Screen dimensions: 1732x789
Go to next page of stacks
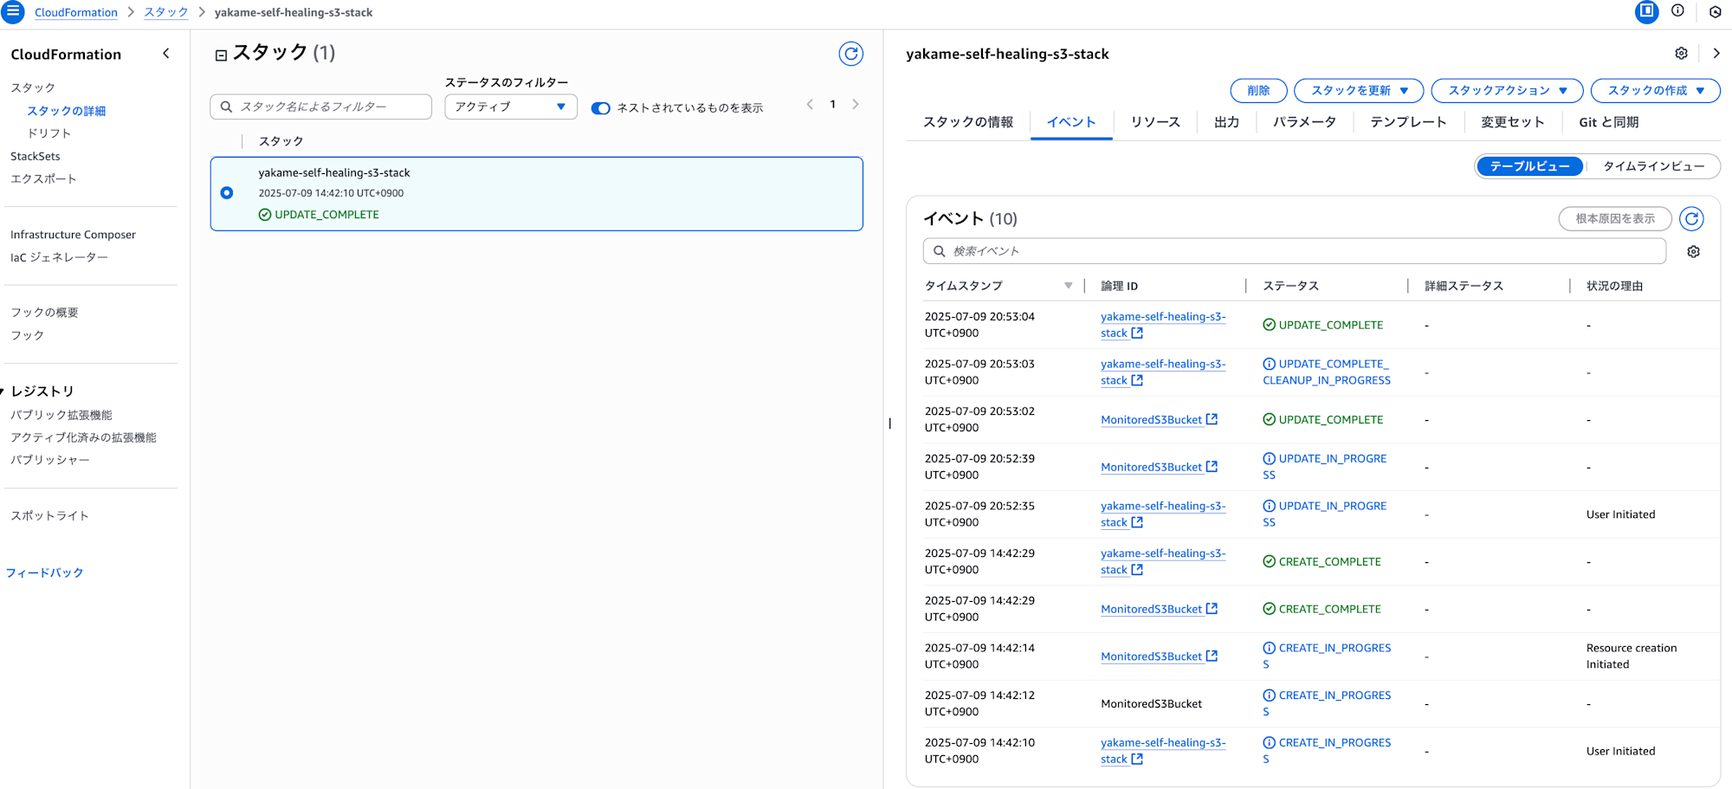[x=856, y=104]
